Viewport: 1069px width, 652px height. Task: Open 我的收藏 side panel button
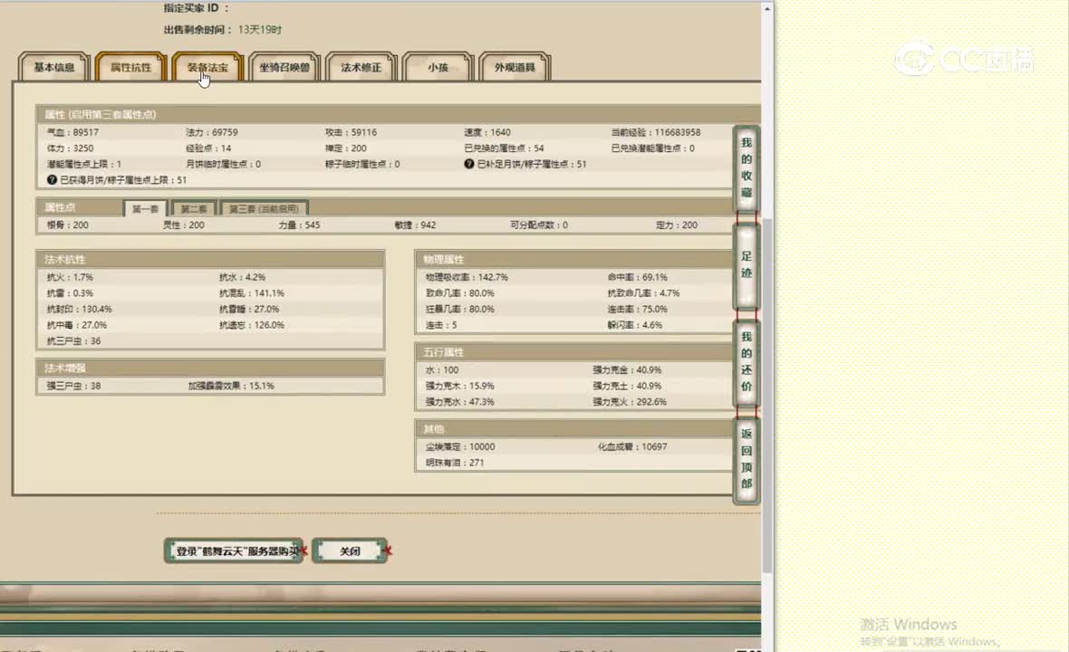pyautogui.click(x=746, y=168)
